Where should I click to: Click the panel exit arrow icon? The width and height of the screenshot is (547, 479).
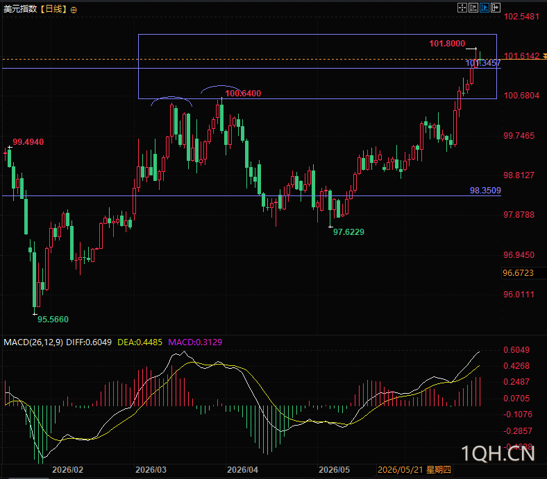[x=496, y=8]
